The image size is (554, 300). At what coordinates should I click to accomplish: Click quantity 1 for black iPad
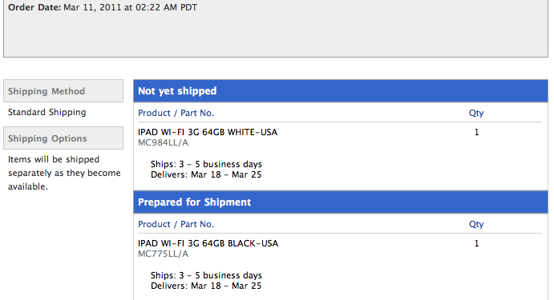click(x=476, y=243)
